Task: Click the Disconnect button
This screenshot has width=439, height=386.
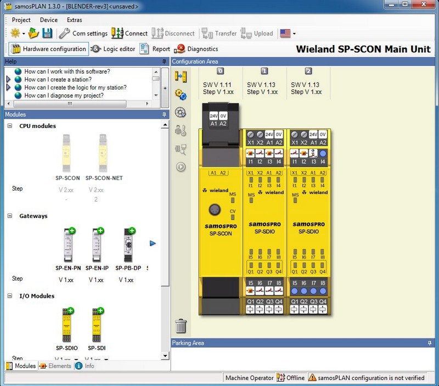Action: coord(173,33)
